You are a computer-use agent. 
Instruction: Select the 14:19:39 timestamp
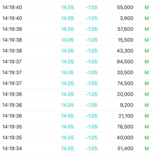[x=12, y=29]
